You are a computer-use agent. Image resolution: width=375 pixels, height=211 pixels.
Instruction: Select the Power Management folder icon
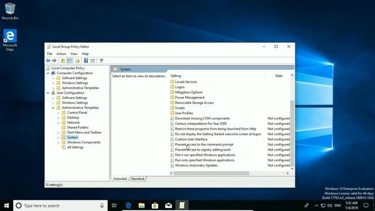(172, 97)
